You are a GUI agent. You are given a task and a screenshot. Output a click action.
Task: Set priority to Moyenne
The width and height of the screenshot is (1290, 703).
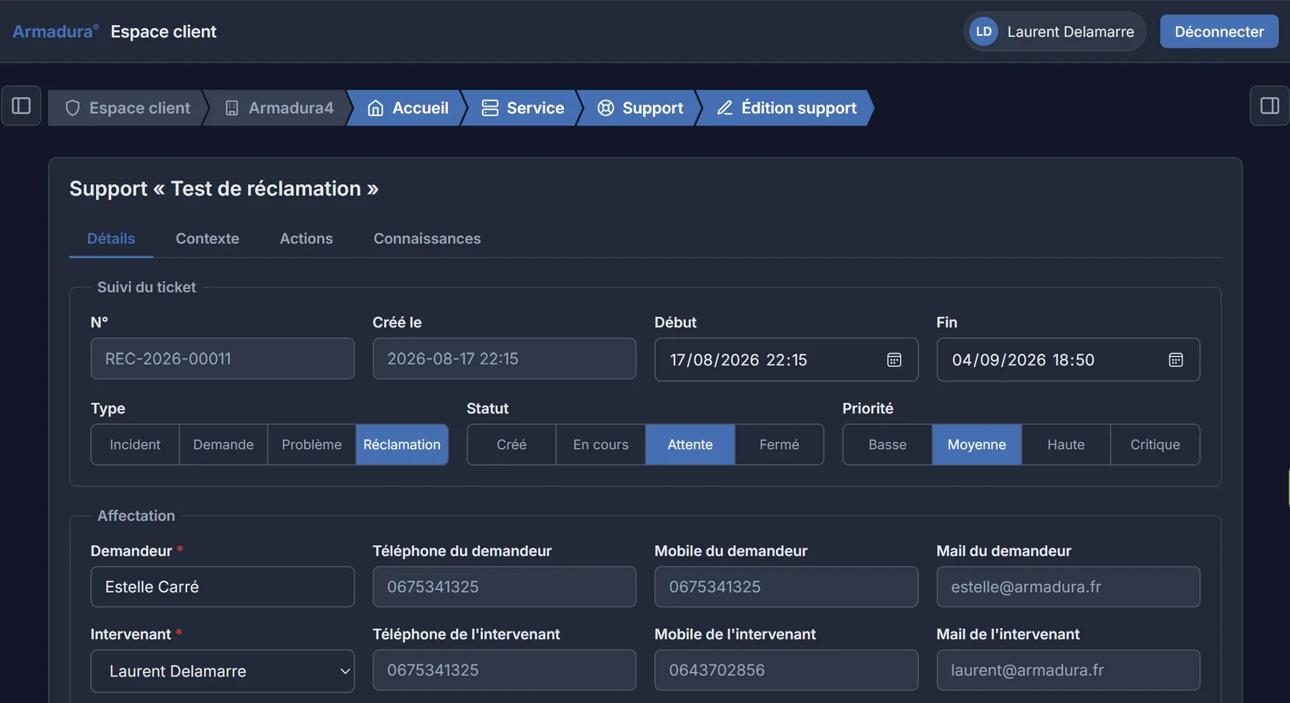(x=977, y=444)
